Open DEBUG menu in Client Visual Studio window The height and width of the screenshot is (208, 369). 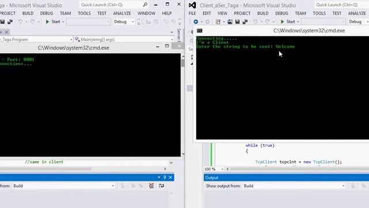[x=282, y=13]
